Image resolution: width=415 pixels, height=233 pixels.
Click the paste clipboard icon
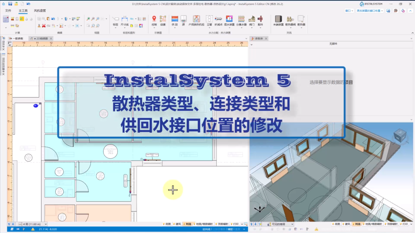pos(48,19)
